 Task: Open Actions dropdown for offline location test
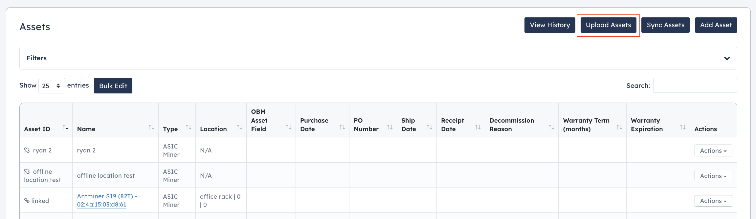click(x=713, y=176)
